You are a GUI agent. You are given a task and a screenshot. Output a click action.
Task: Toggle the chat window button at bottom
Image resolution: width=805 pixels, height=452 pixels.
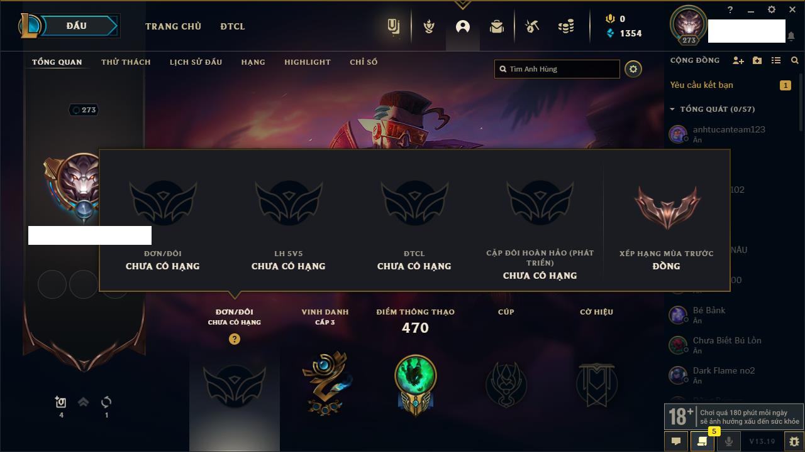click(676, 441)
